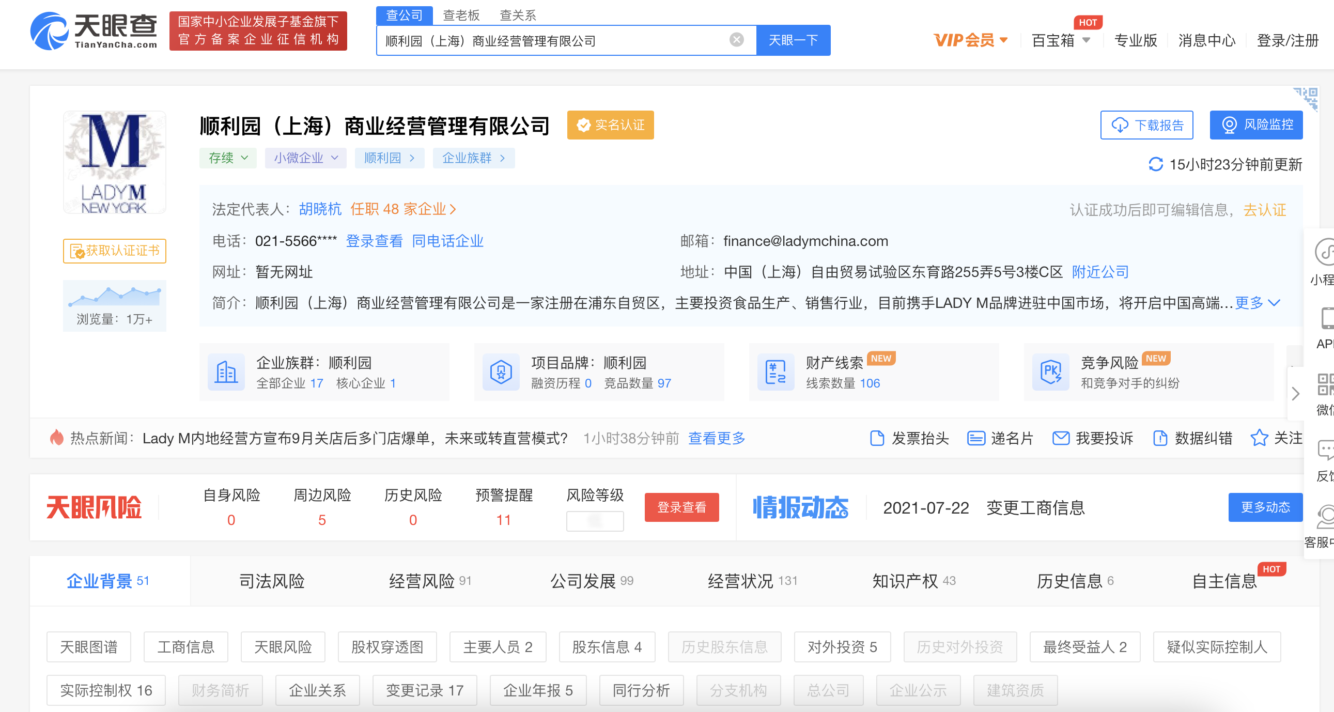
Task: Expand the company intro with 更多
Action: [x=1258, y=303]
